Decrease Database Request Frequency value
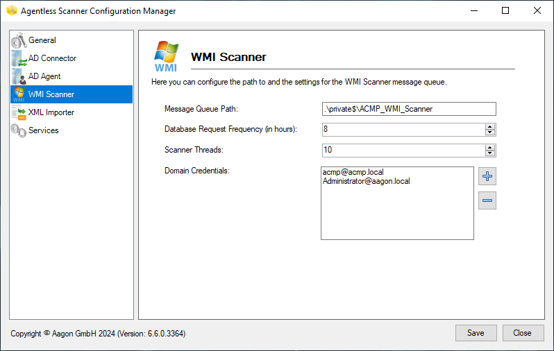Screen dimensions: 554x351 pyautogui.click(x=489, y=132)
